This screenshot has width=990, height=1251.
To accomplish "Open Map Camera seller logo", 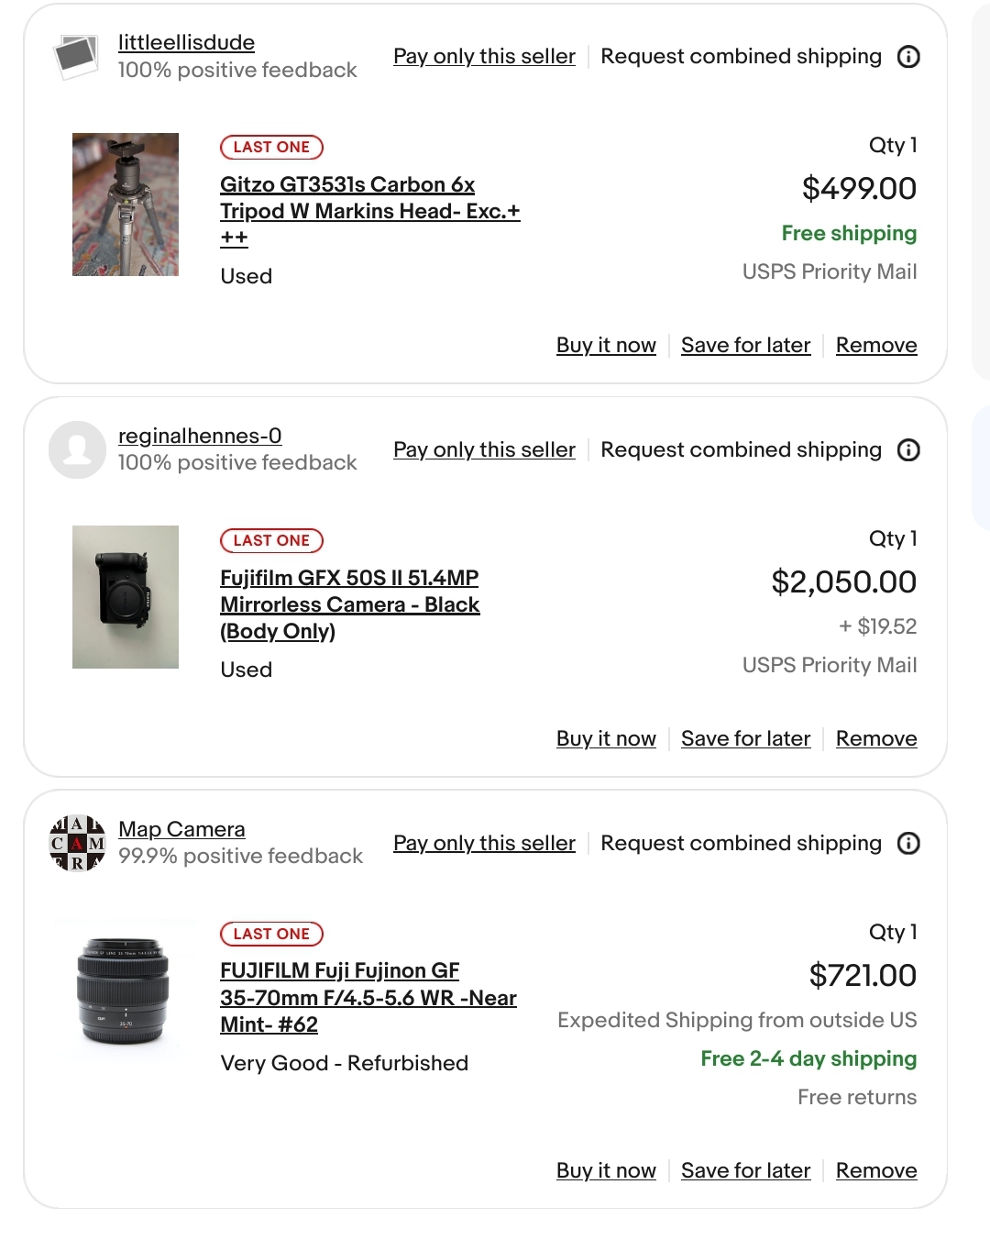I will (77, 843).
